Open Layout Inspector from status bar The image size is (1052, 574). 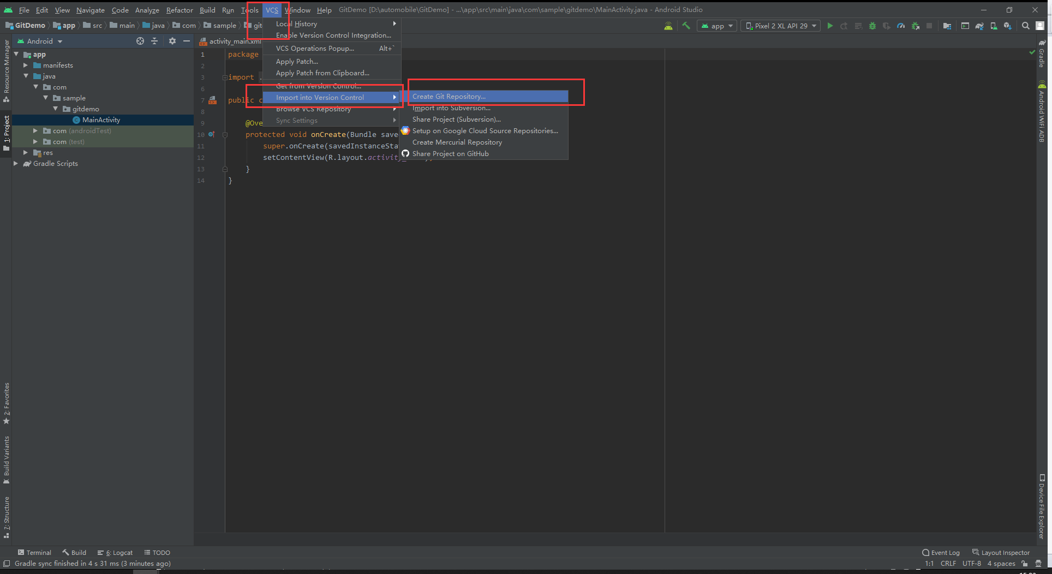point(1001,553)
